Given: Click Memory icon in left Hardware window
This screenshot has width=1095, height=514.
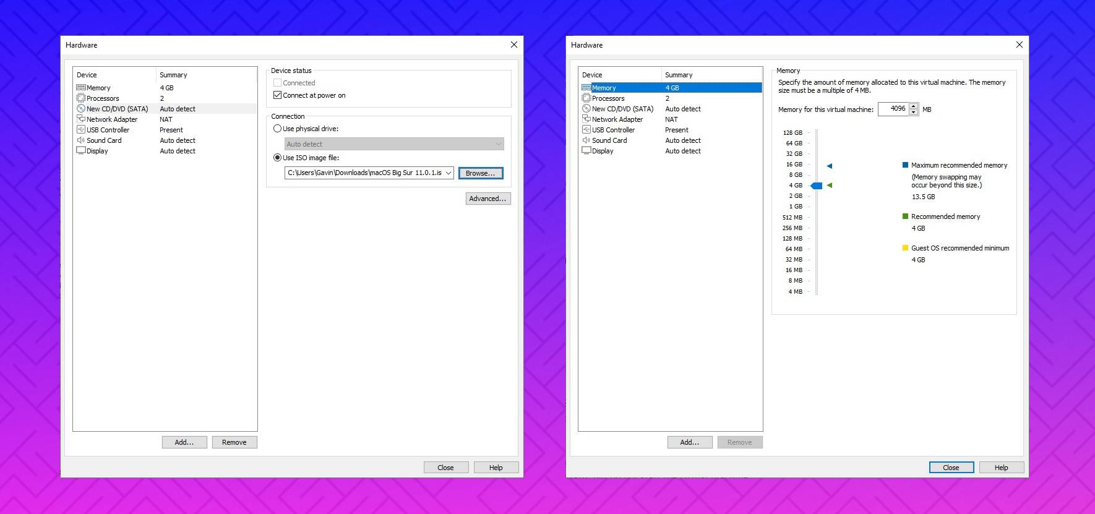Looking at the screenshot, I should coord(80,88).
